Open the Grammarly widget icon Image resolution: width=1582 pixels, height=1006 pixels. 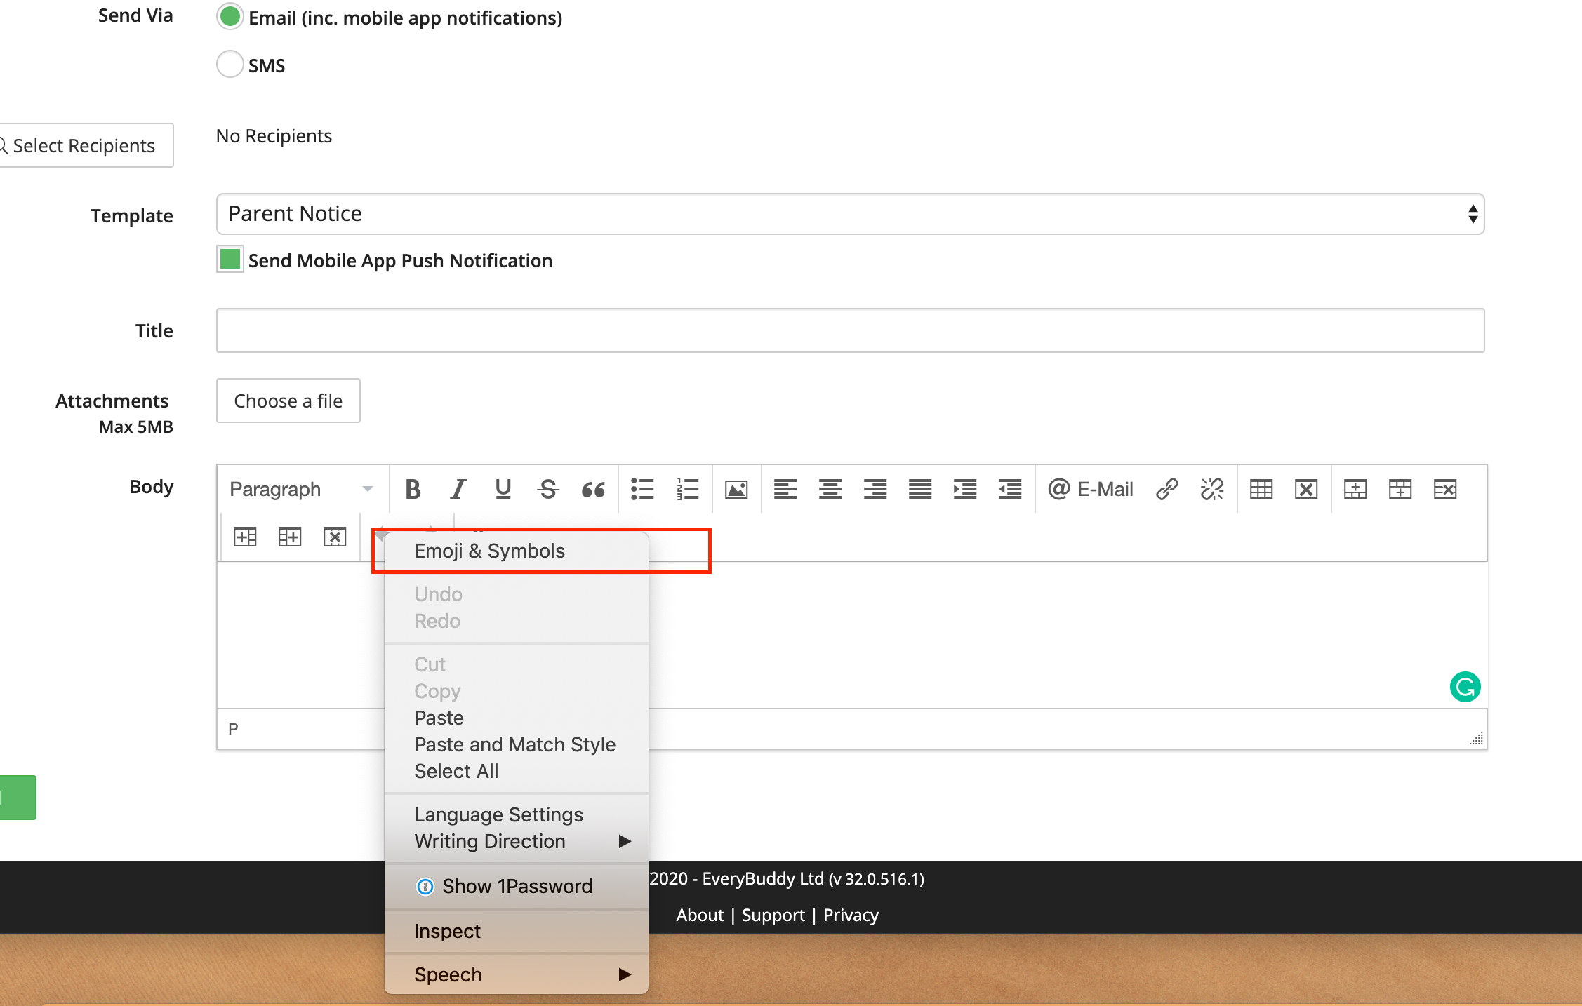coord(1465,687)
